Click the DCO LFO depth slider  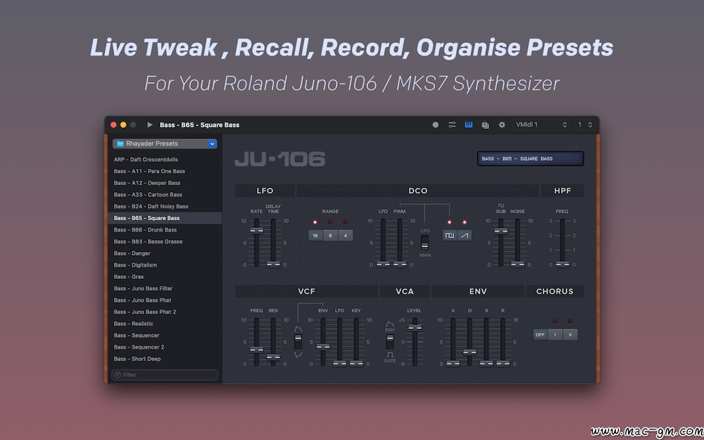point(383,264)
